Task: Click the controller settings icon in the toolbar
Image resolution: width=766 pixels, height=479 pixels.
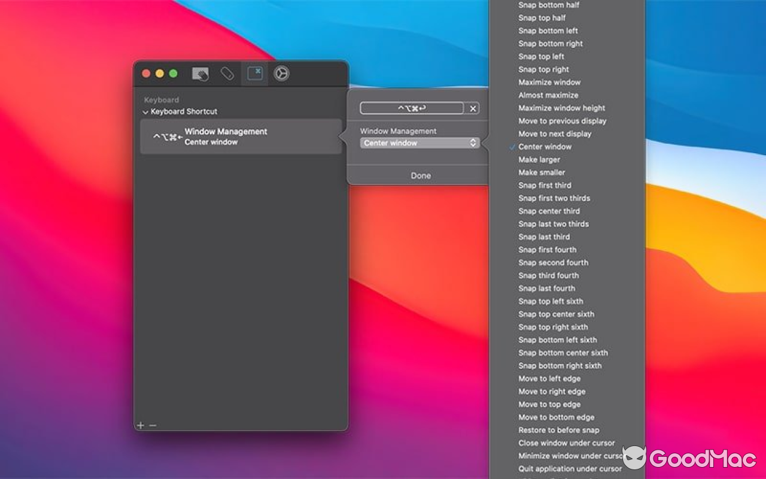Action: pyautogui.click(x=281, y=73)
